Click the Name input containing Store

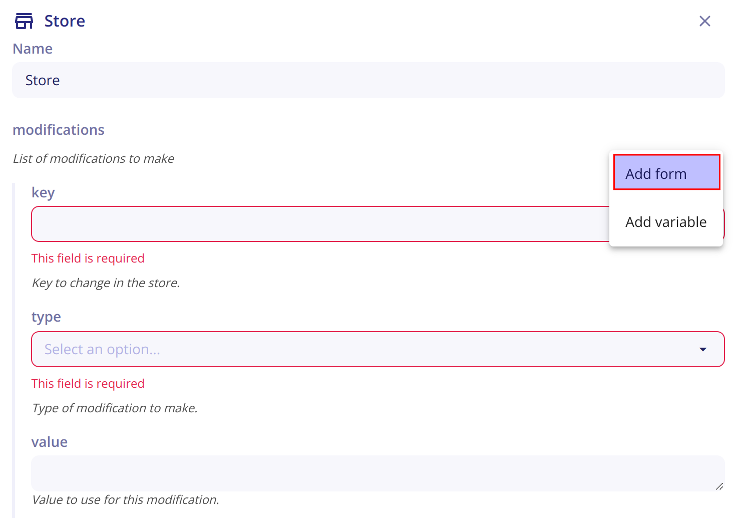click(x=368, y=80)
